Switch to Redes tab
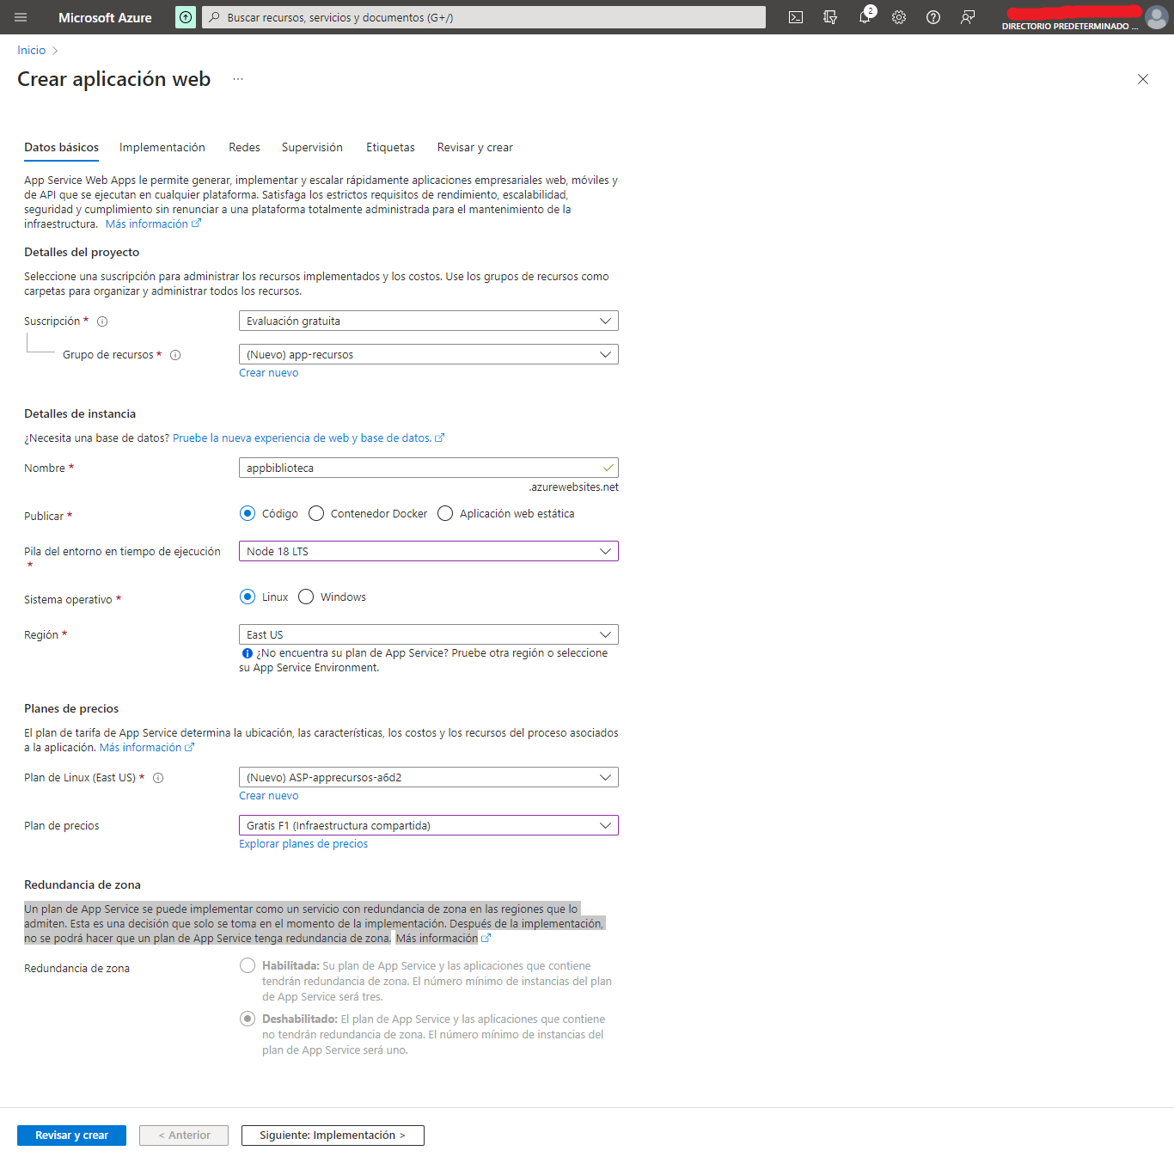 click(244, 148)
